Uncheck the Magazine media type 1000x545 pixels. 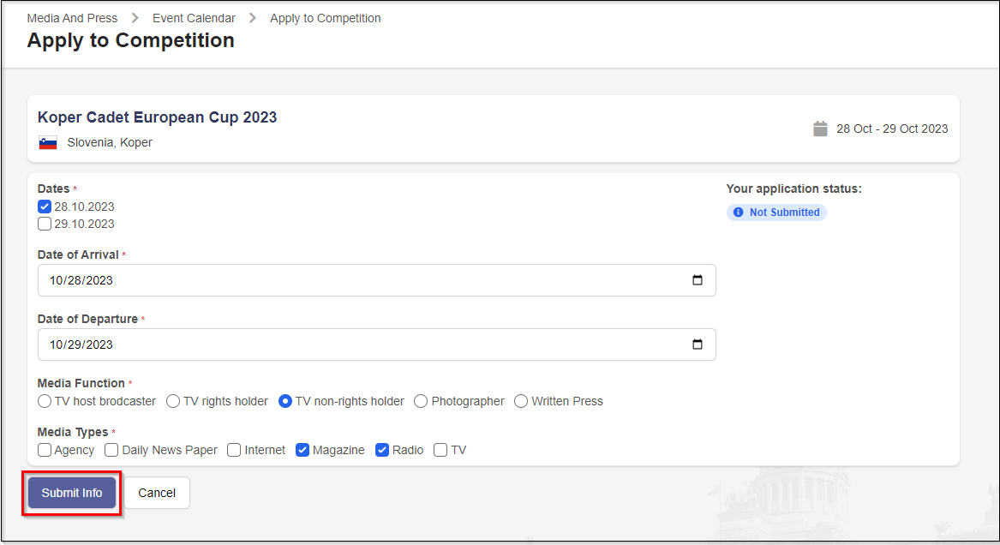302,450
